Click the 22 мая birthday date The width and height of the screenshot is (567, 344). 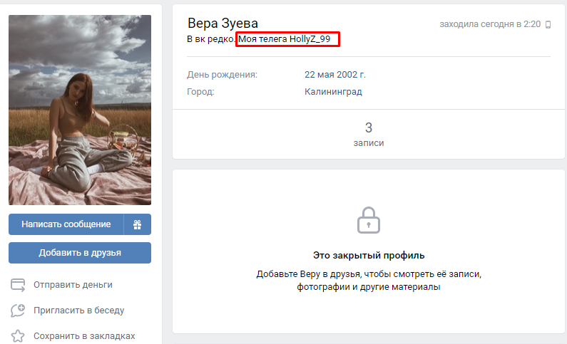[319, 74]
